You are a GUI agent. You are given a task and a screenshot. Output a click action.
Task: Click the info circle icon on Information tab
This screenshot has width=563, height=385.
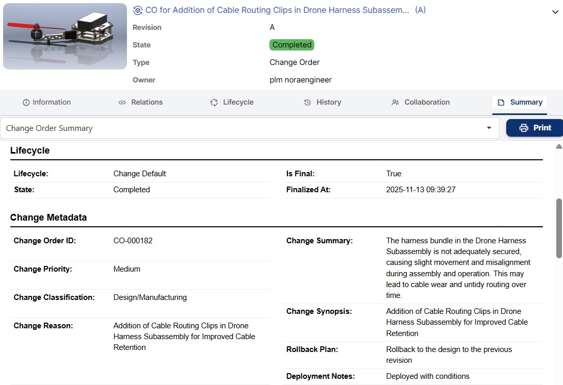point(26,103)
